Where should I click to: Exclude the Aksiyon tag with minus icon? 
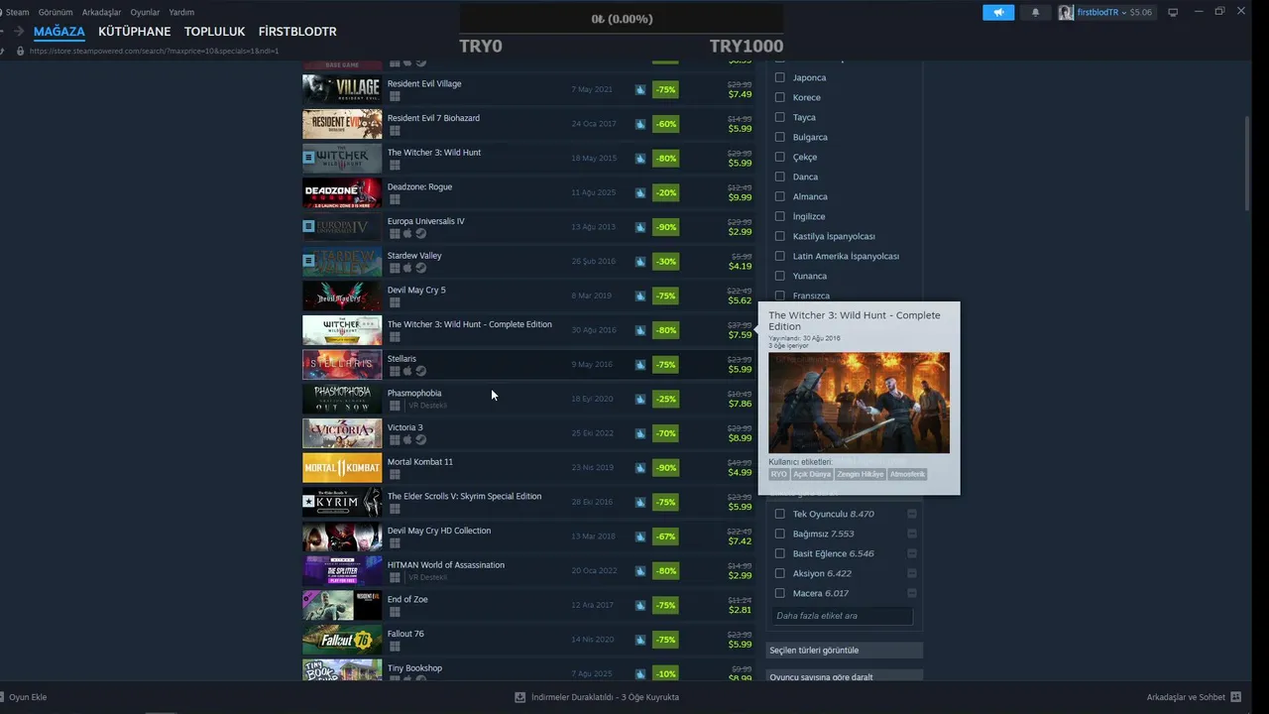coord(912,573)
